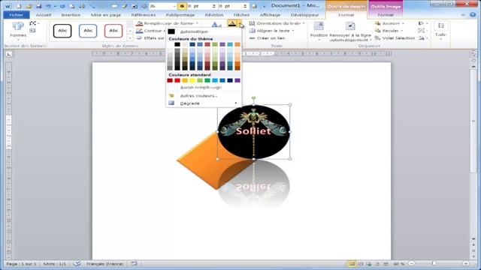The width and height of the screenshot is (481, 270).
Task: Click Créer un lien button
Action: tap(268, 38)
